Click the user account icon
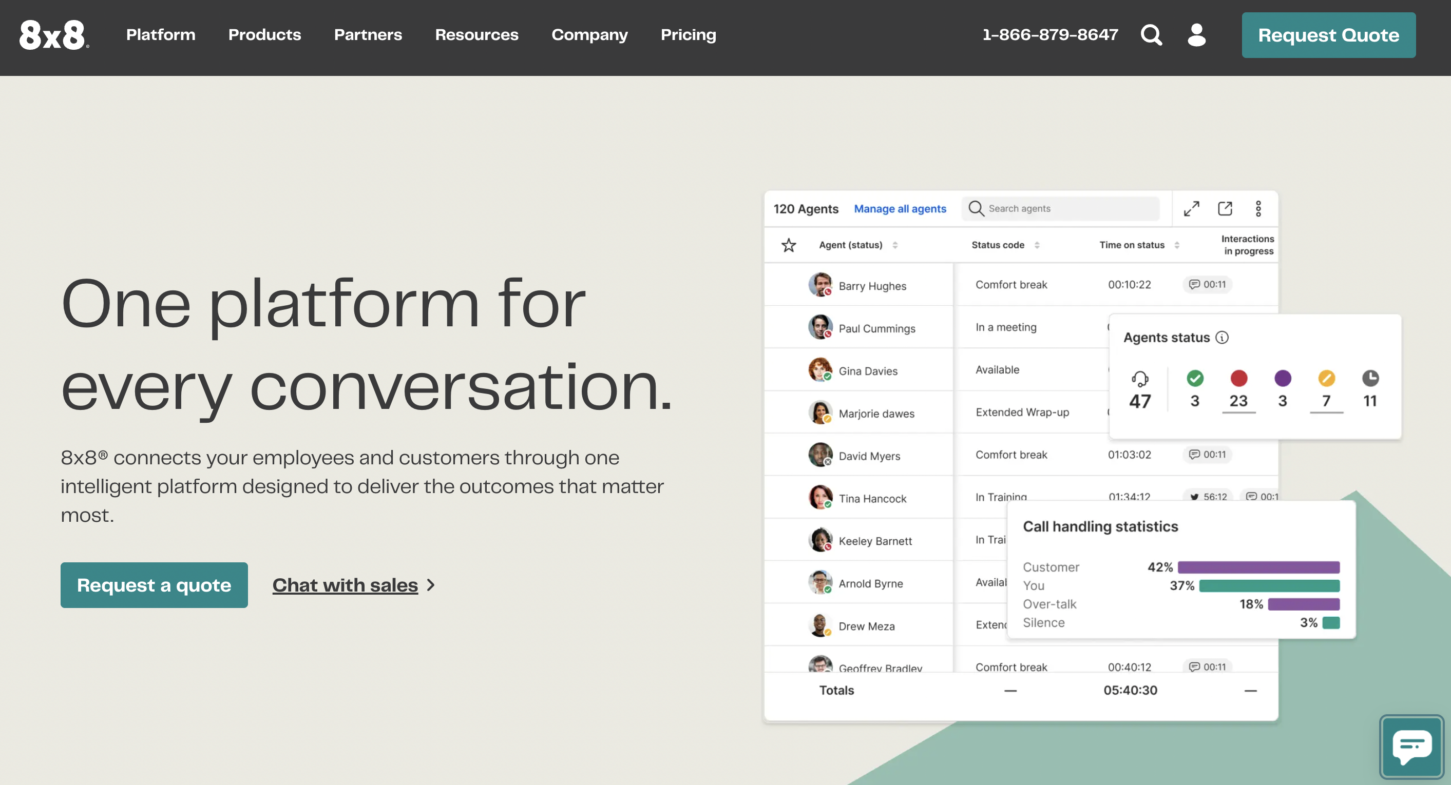 click(1196, 35)
